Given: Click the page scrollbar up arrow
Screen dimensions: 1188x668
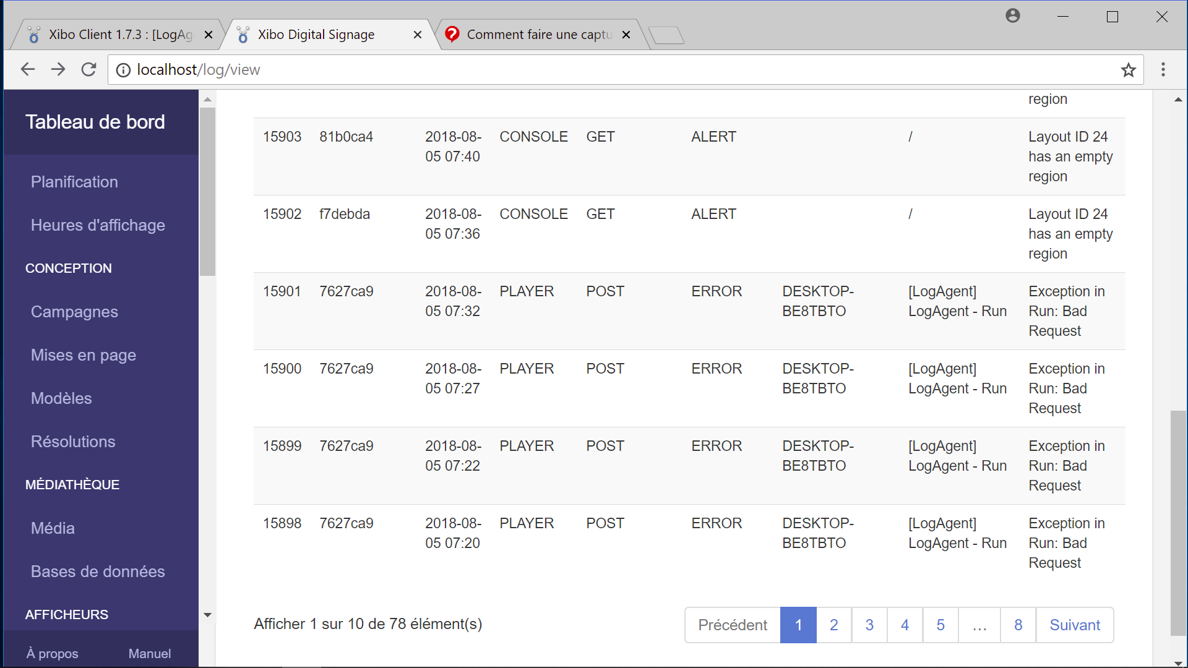Looking at the screenshot, I should pyautogui.click(x=1178, y=99).
